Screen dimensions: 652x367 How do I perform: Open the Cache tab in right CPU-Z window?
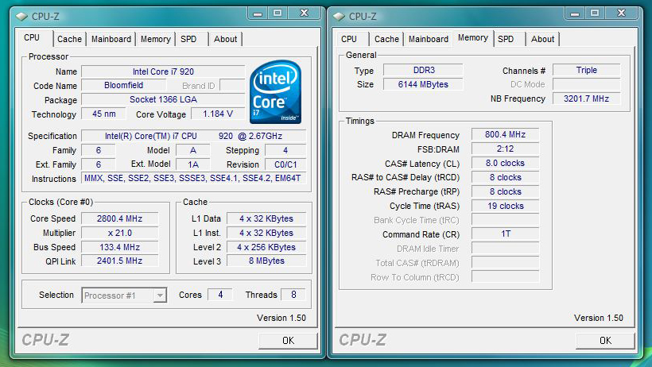[386, 39]
